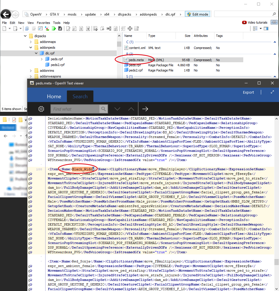Click the scroll import toolbar icon

coord(123,29)
